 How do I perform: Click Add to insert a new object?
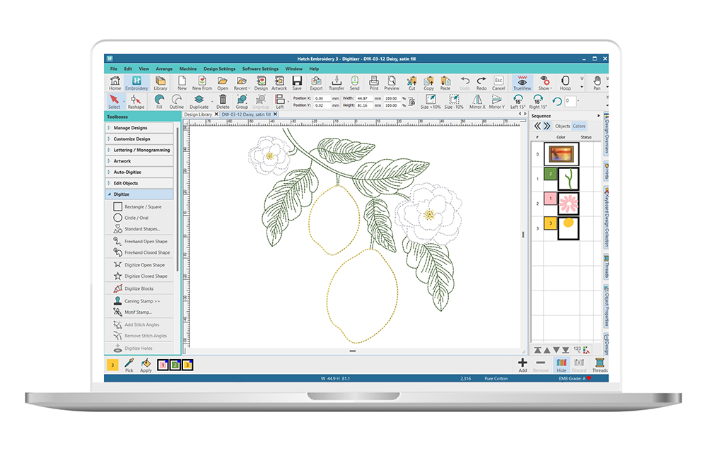coord(522,363)
